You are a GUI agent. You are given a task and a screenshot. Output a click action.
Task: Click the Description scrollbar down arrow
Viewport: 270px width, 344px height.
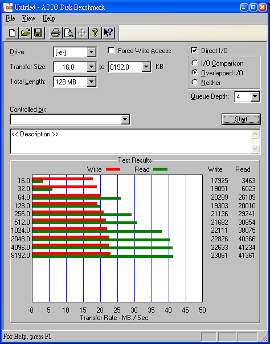pyautogui.click(x=255, y=148)
